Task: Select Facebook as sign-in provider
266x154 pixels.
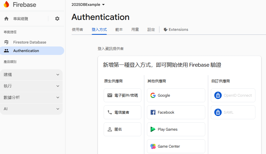Action: (x=176, y=112)
